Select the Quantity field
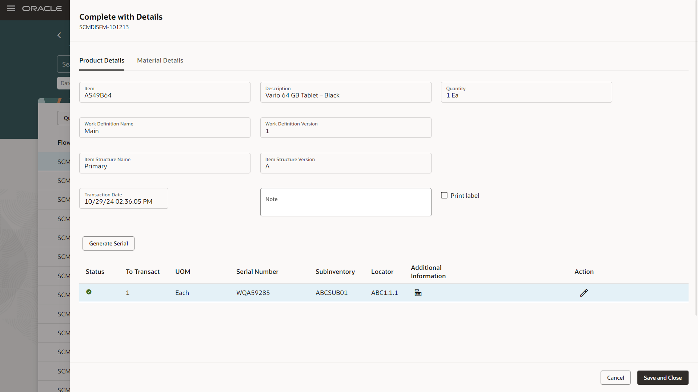Screen dimensions: 698x392 526,92
